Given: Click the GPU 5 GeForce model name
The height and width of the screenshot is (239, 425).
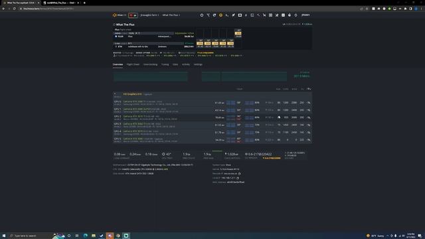Looking at the screenshot, I should coord(133,139).
